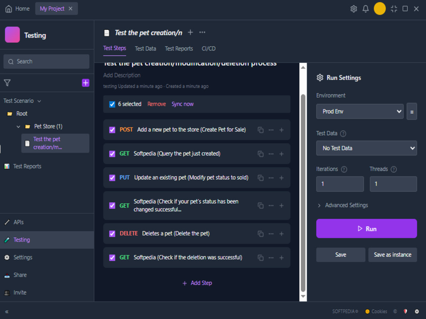Open more options for the DELETE step
Image resolution: width=426 pixels, height=319 pixels.
pyautogui.click(x=271, y=234)
